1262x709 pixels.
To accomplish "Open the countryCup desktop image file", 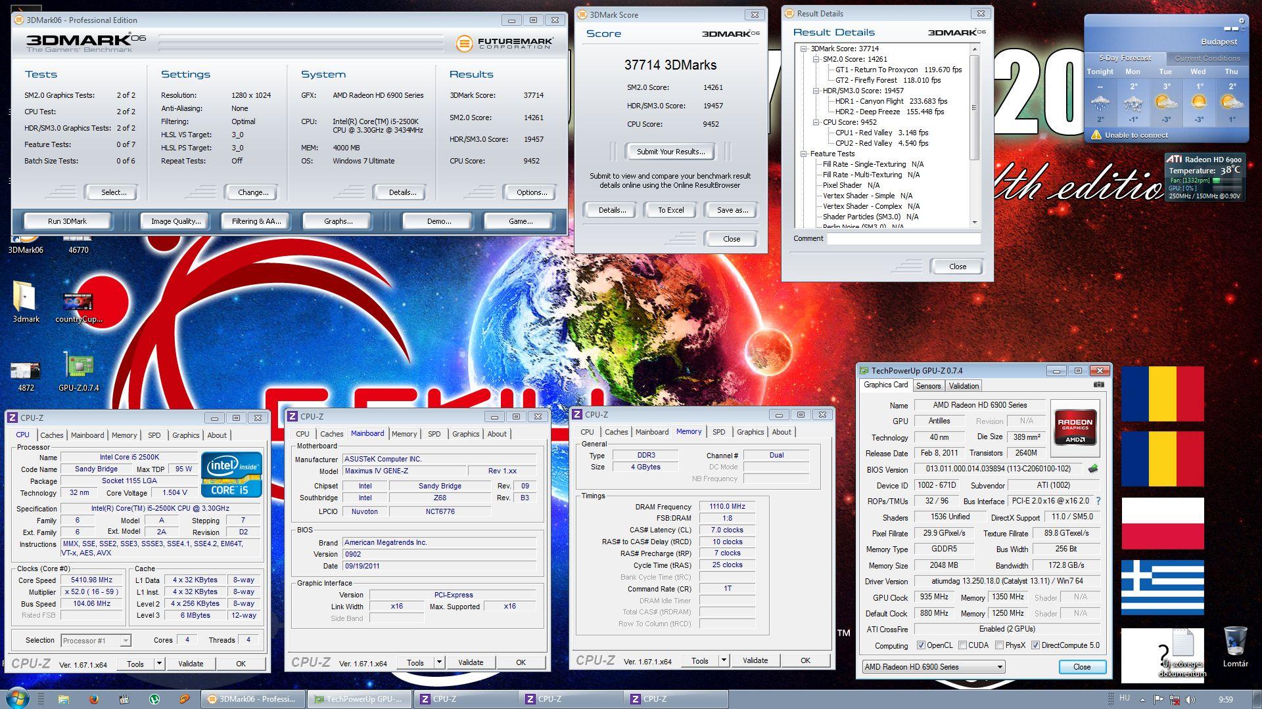I will (x=78, y=307).
